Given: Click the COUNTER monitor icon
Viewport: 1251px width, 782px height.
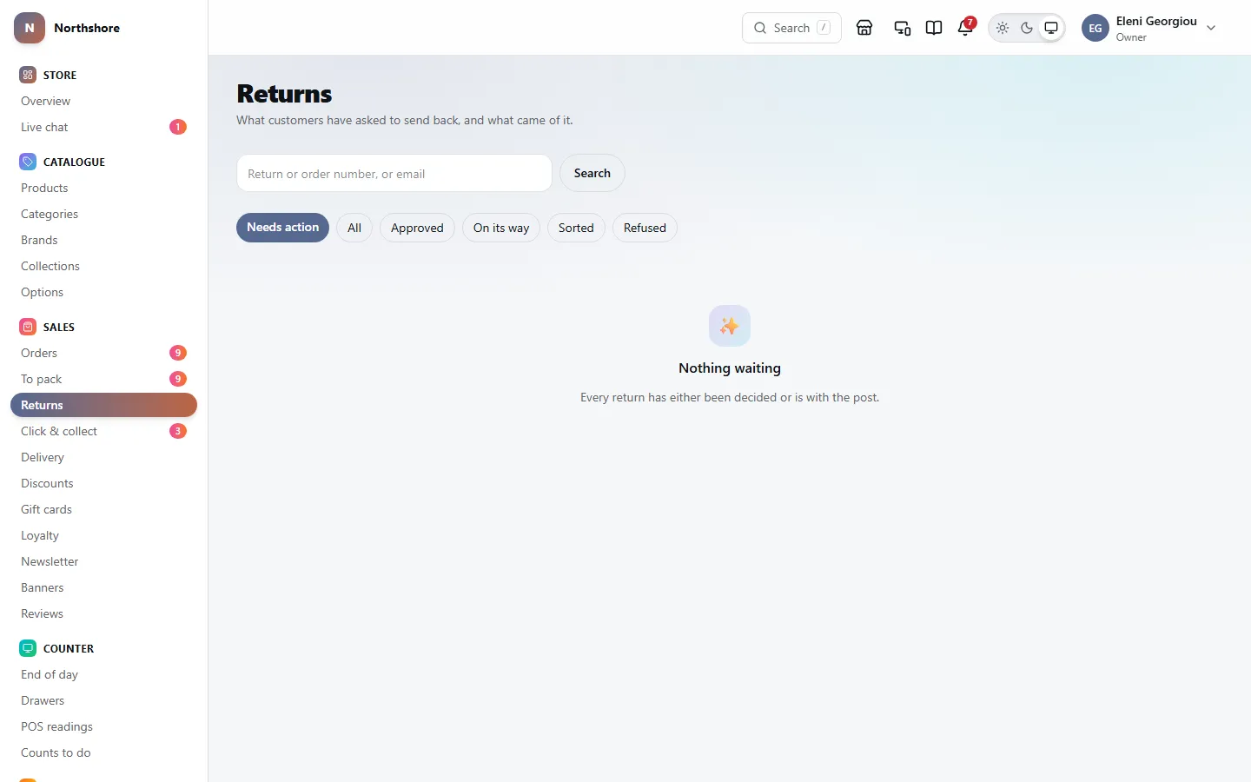Looking at the screenshot, I should coord(28,648).
